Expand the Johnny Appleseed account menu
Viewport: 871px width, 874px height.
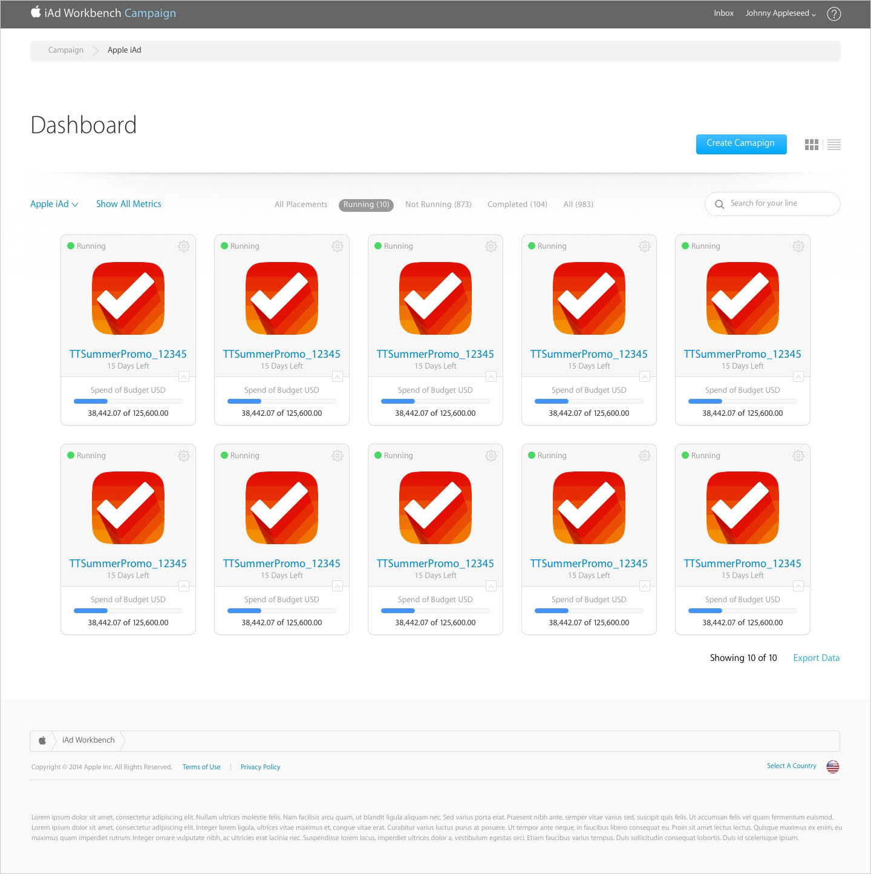[x=780, y=13]
